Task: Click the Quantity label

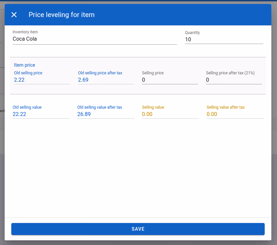Action: [192, 33]
